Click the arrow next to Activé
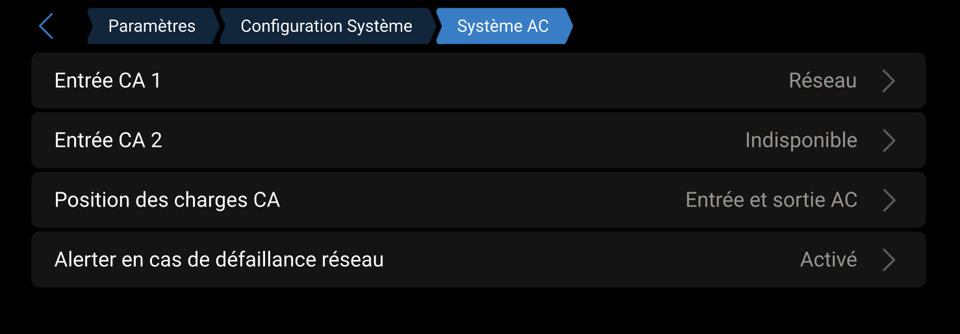The width and height of the screenshot is (960, 334). point(889,260)
